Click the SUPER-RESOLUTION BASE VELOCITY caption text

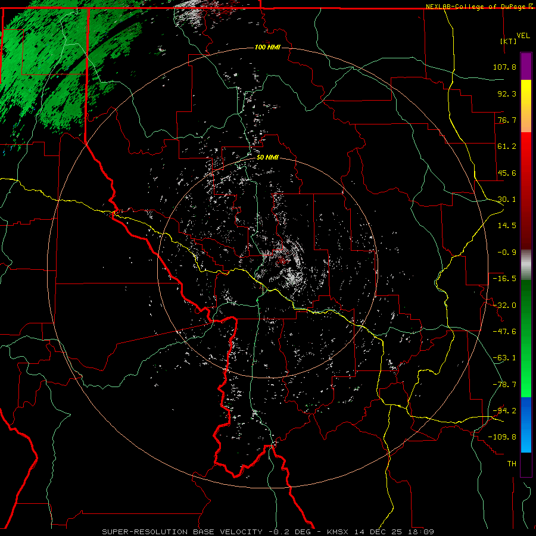tap(182, 532)
